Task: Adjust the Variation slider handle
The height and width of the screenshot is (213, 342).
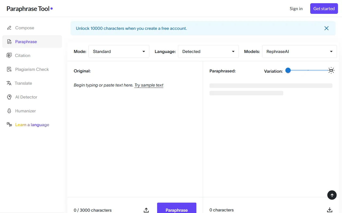Action: click(288, 70)
